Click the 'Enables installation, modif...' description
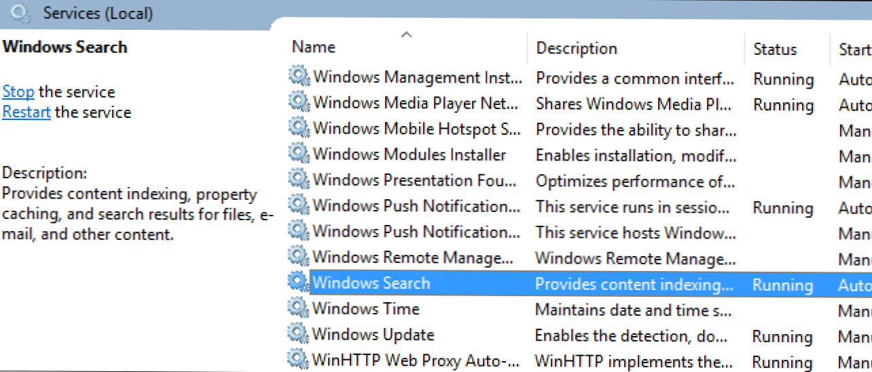 (x=636, y=155)
